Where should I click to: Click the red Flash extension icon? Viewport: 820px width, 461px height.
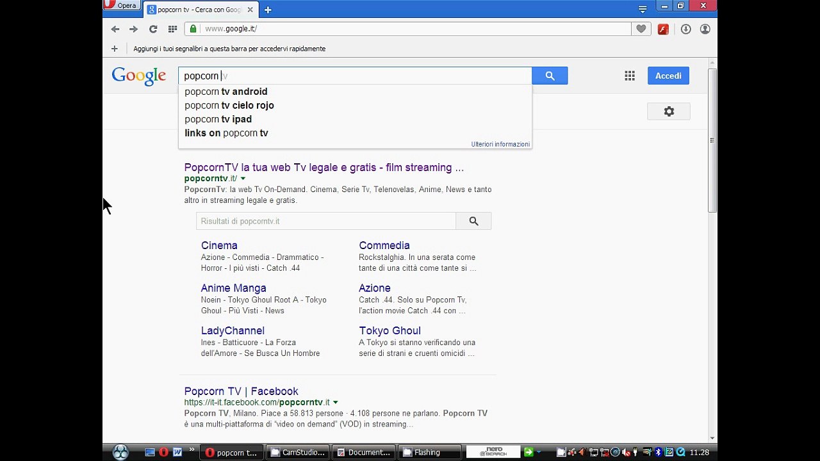pyautogui.click(x=663, y=29)
